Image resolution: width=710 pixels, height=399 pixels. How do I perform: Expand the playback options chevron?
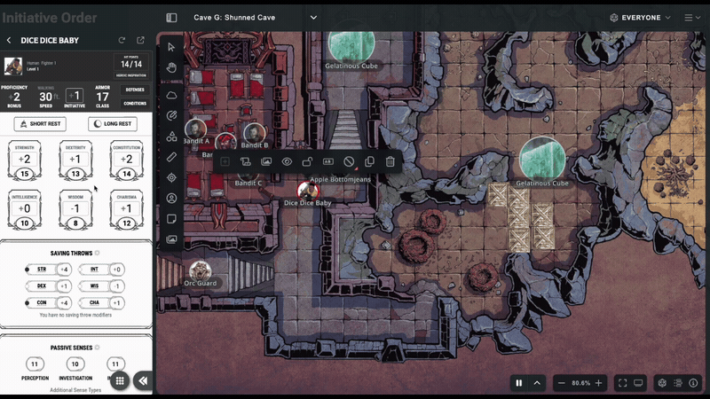click(537, 383)
